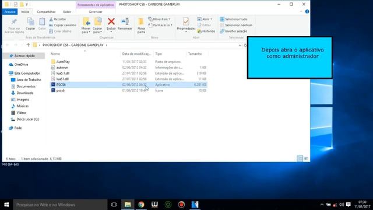Expand the Fácil acesso dropdown
This screenshot has width=373, height=210.
coord(171,25)
